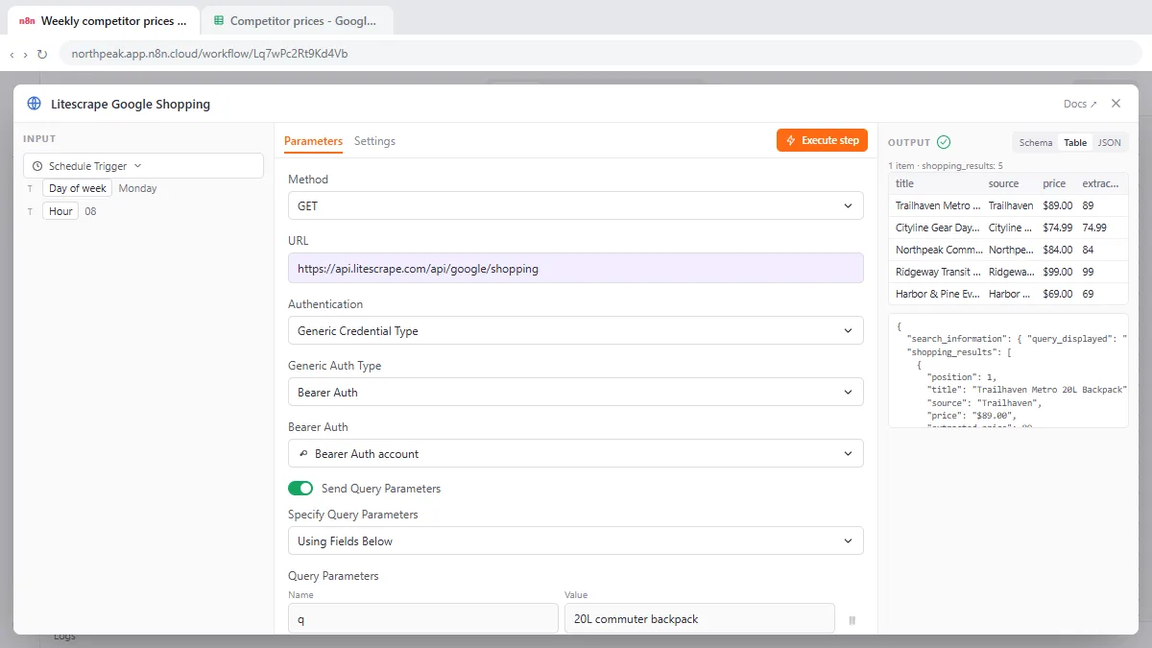Click the $69.00 price cell
Image resolution: width=1152 pixels, height=648 pixels.
point(1058,294)
